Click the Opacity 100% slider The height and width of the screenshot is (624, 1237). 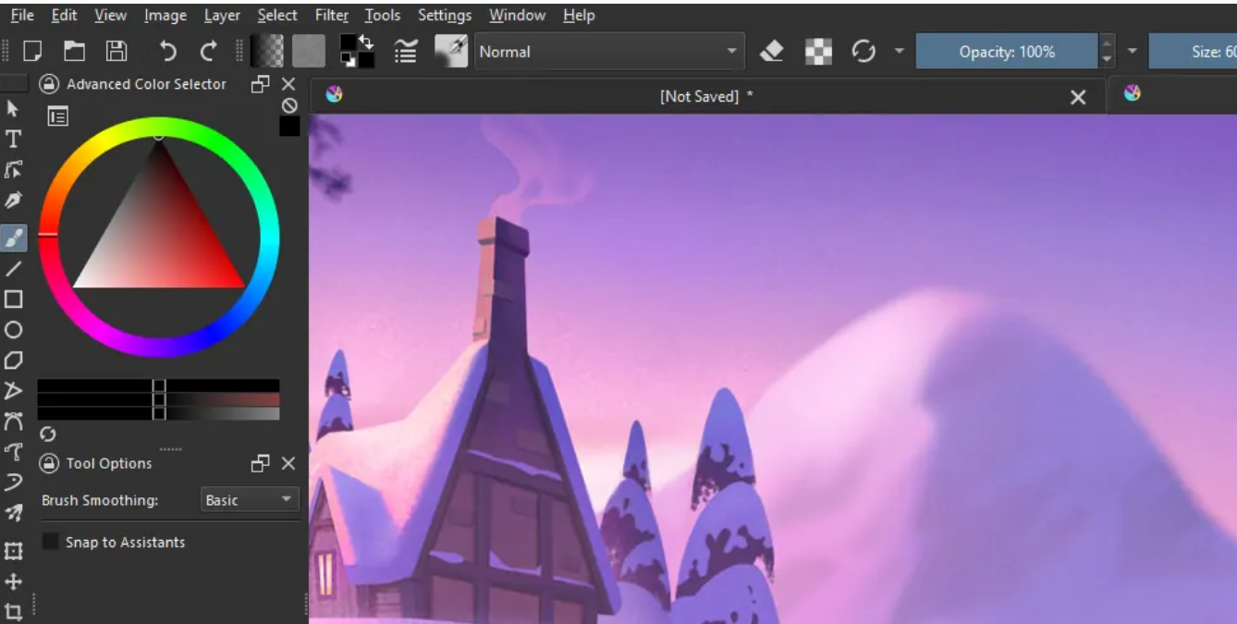pos(1006,52)
